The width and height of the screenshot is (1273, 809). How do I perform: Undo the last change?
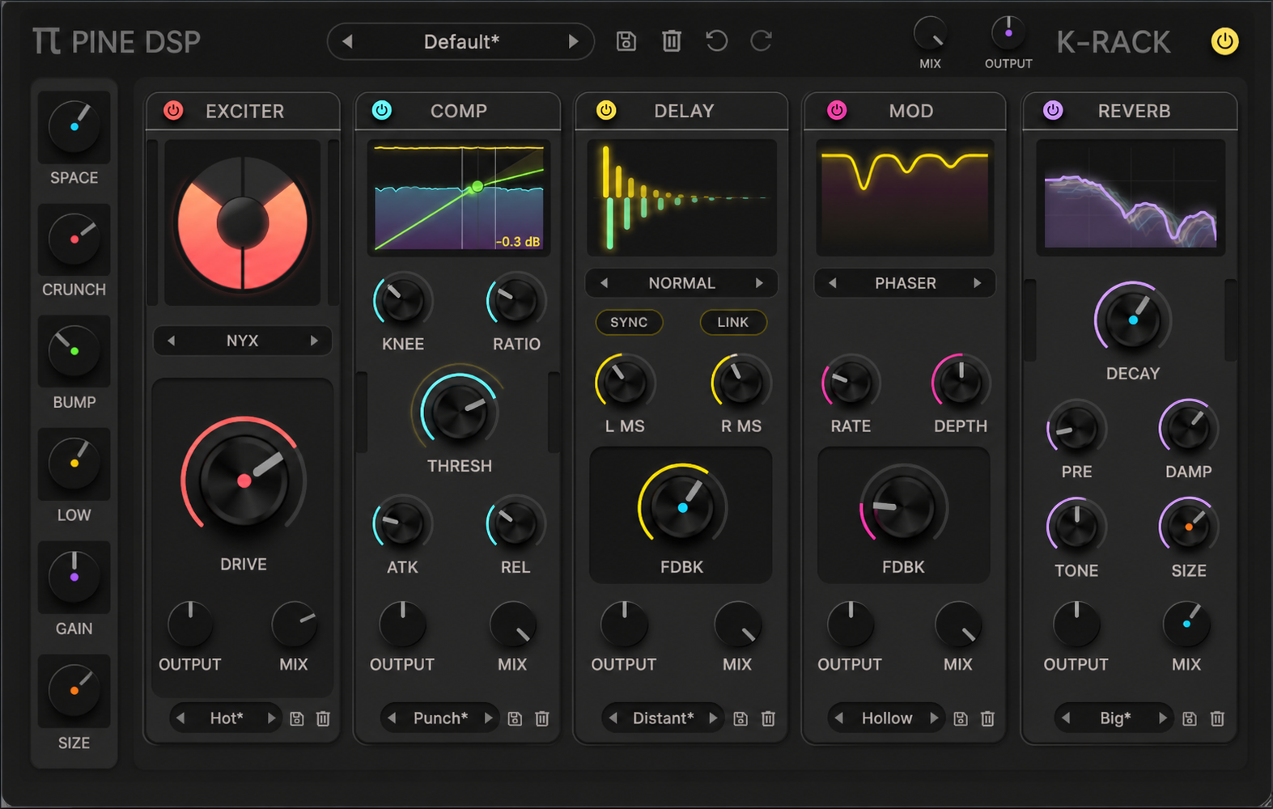click(x=716, y=41)
